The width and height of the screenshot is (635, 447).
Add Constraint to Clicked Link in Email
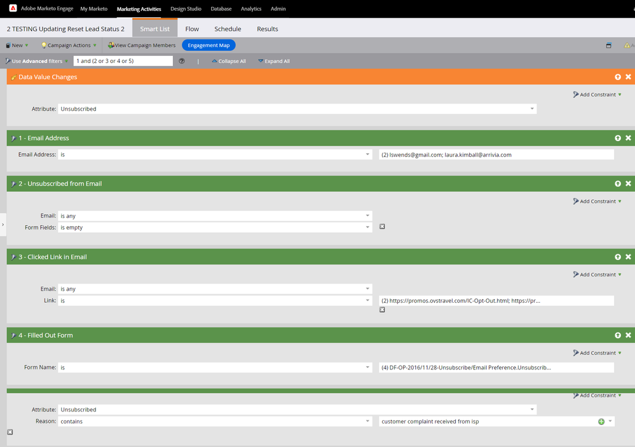click(x=597, y=274)
